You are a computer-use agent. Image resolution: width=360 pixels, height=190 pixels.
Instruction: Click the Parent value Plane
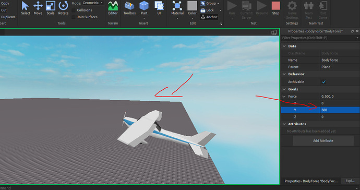point(340,67)
